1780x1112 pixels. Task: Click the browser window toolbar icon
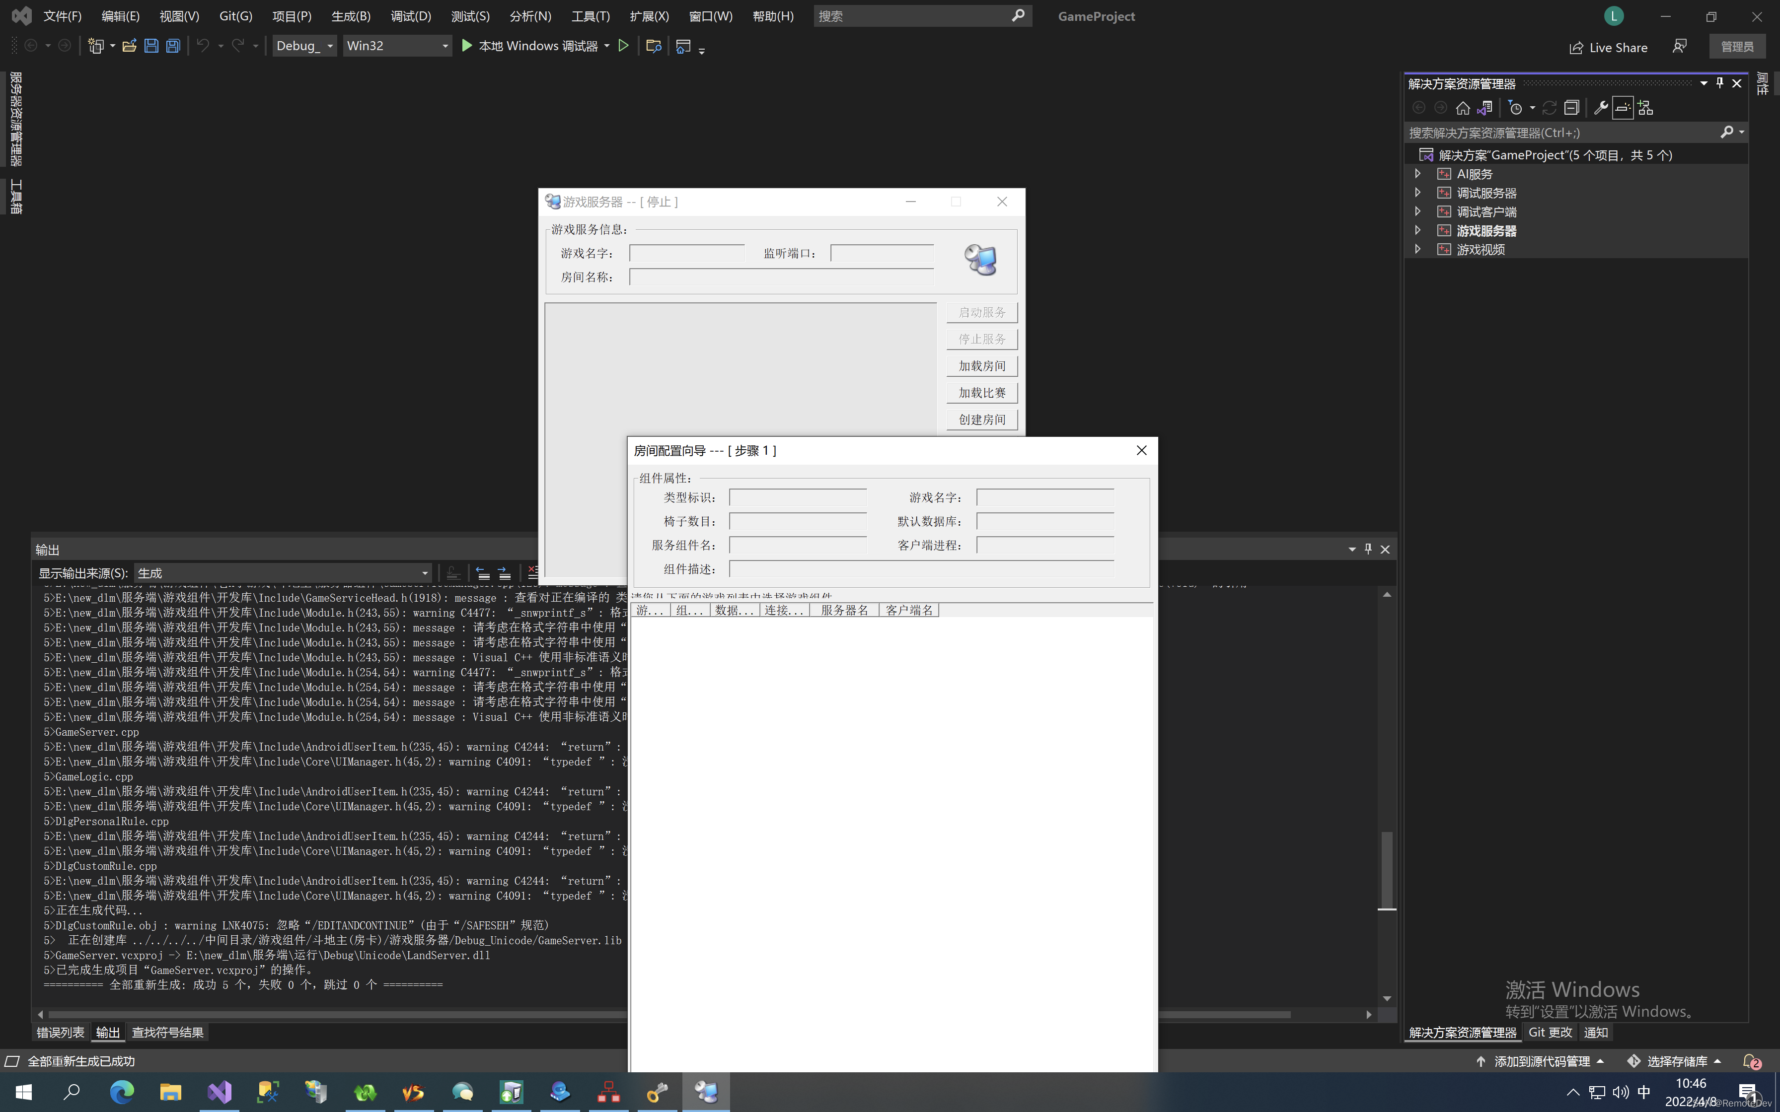click(683, 46)
